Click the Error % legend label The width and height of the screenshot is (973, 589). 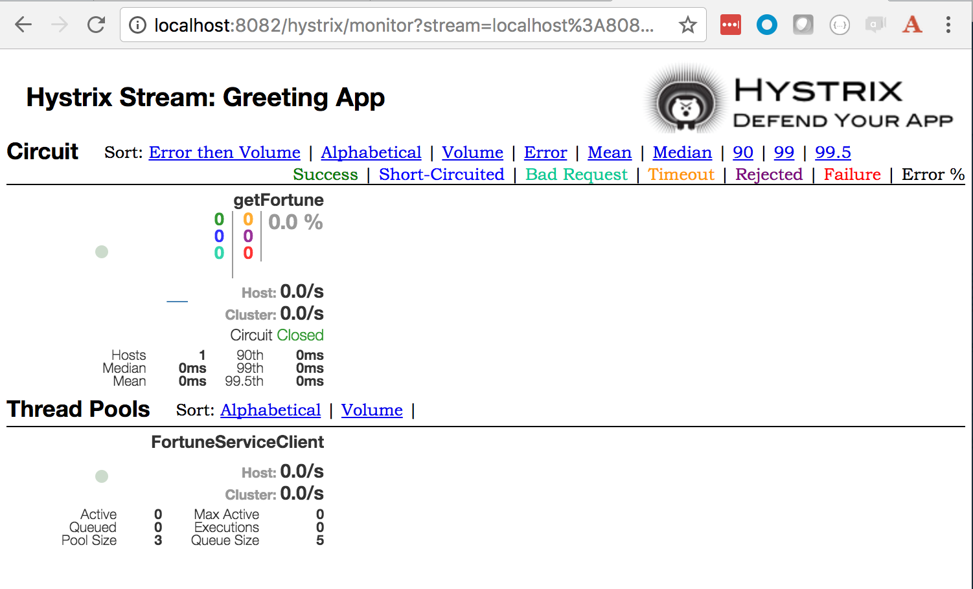coord(933,174)
